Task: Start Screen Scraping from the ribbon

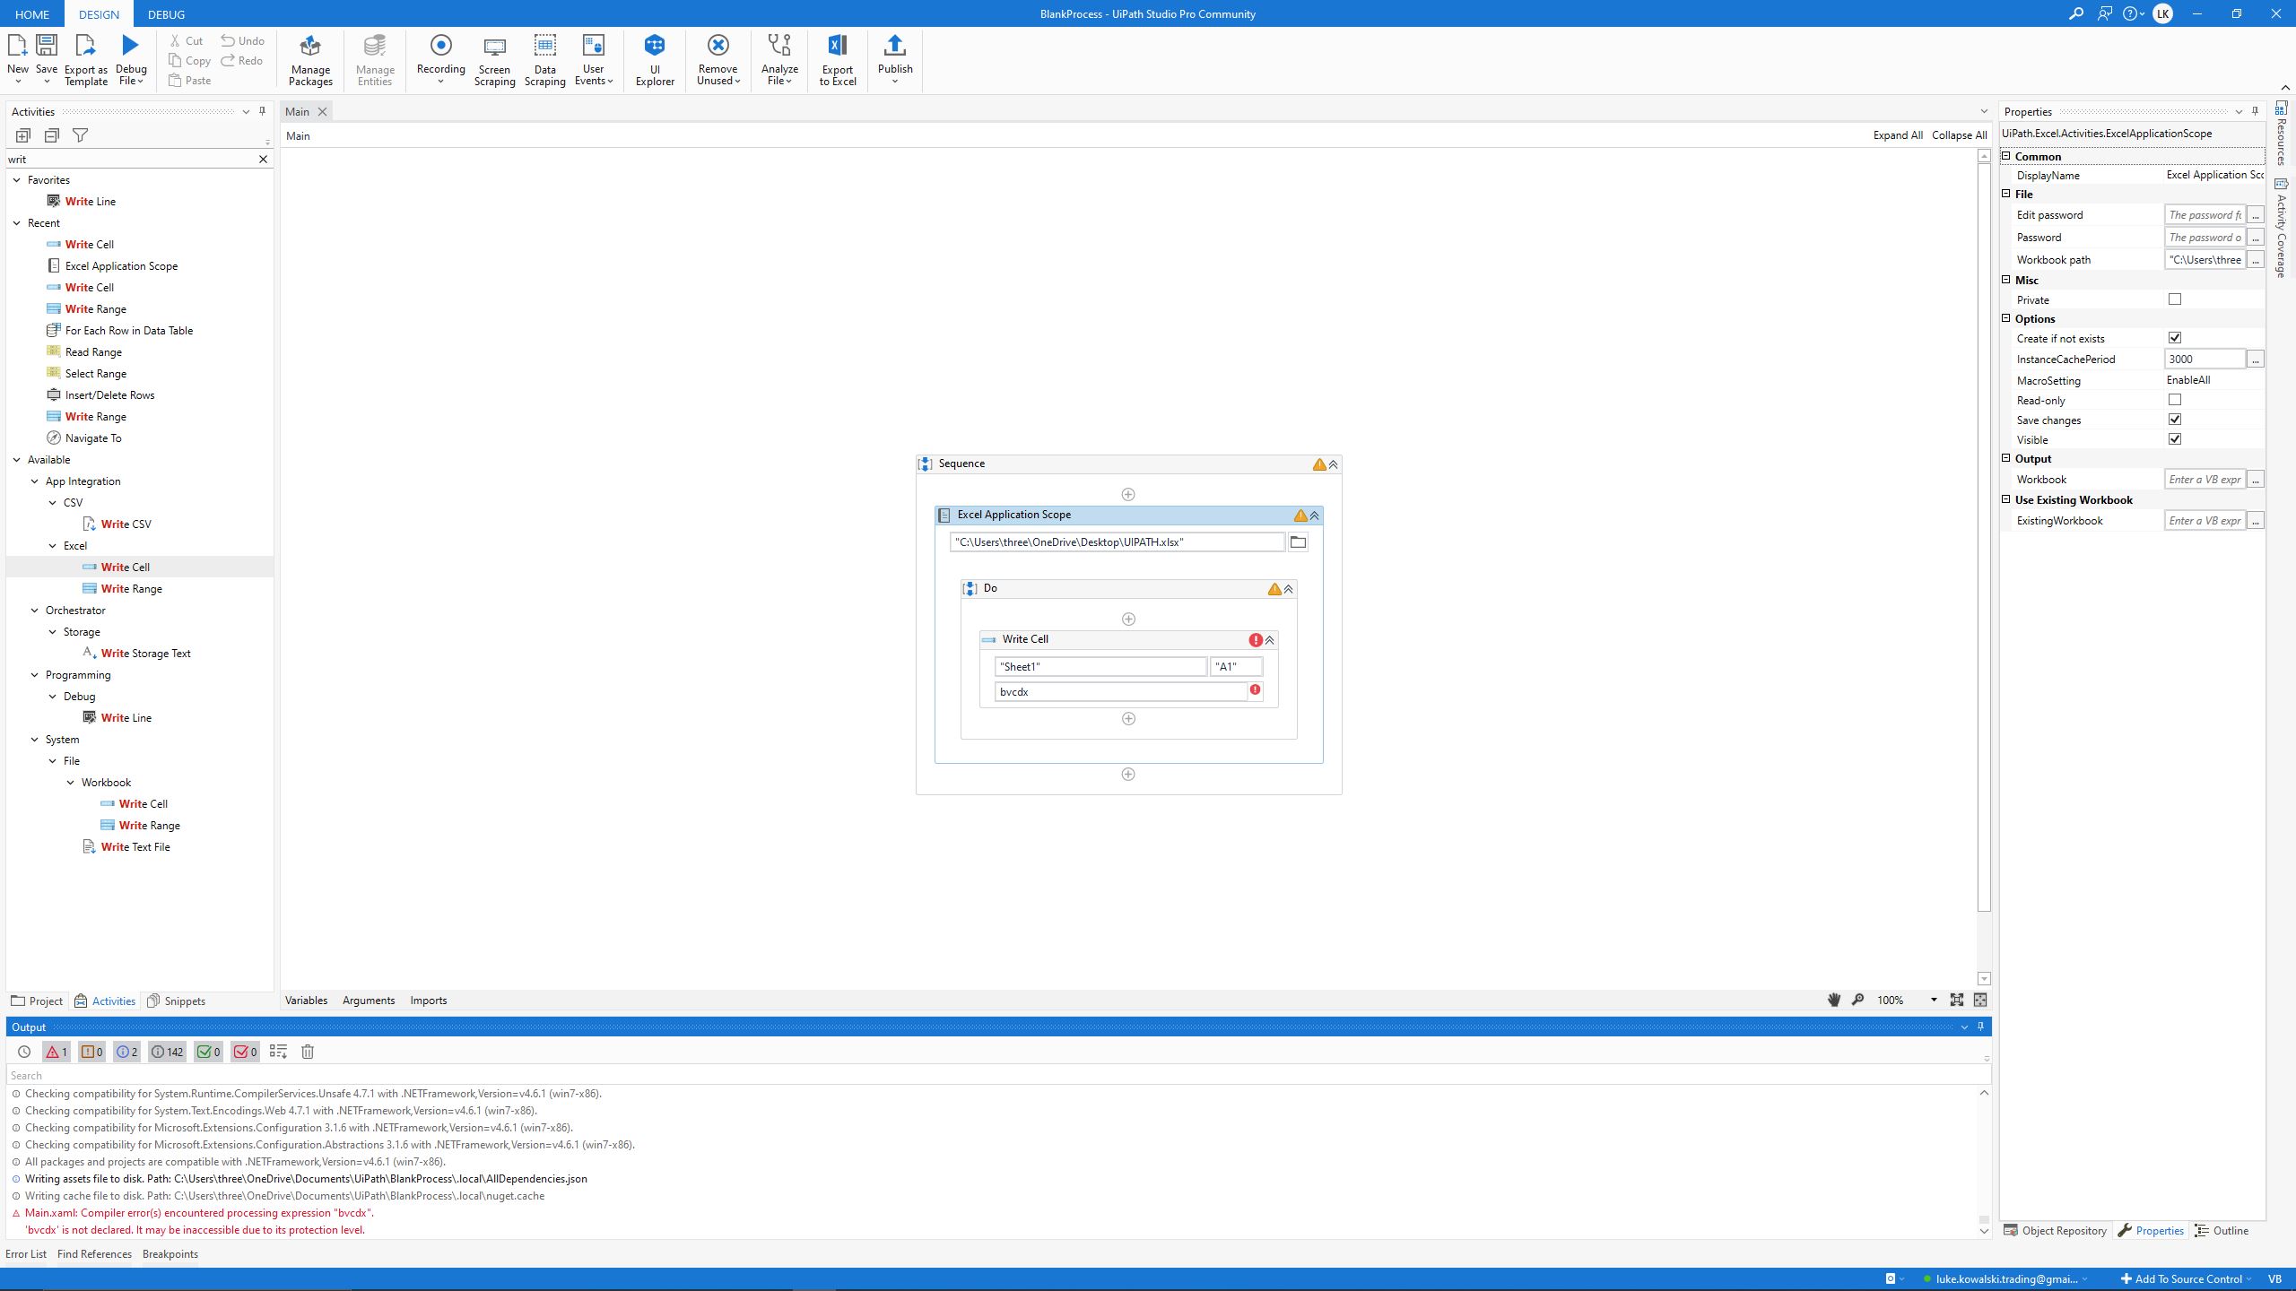Action: point(494,59)
